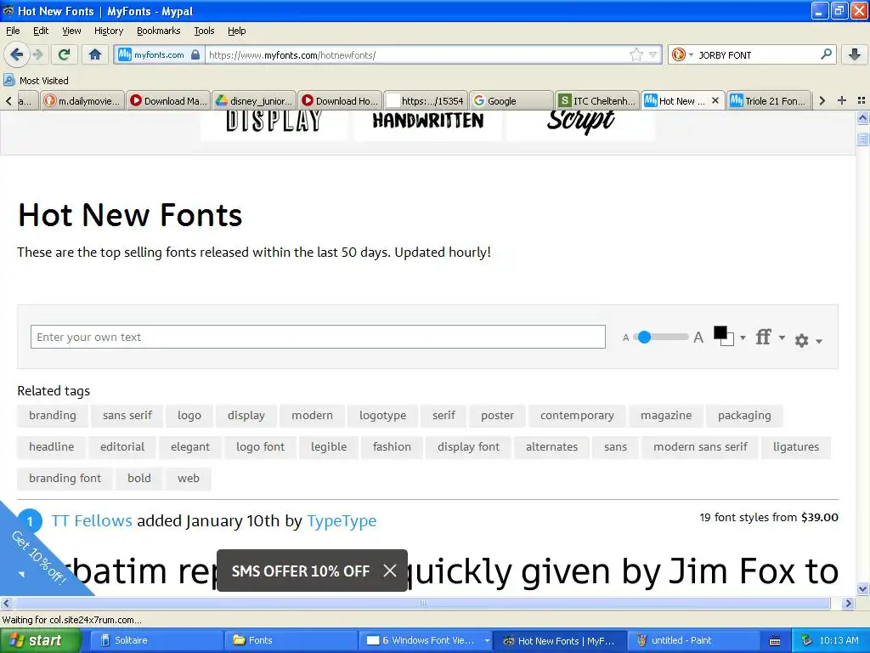The width and height of the screenshot is (870, 653).
Task: Open the TypeType foundry link
Action: pos(342,520)
